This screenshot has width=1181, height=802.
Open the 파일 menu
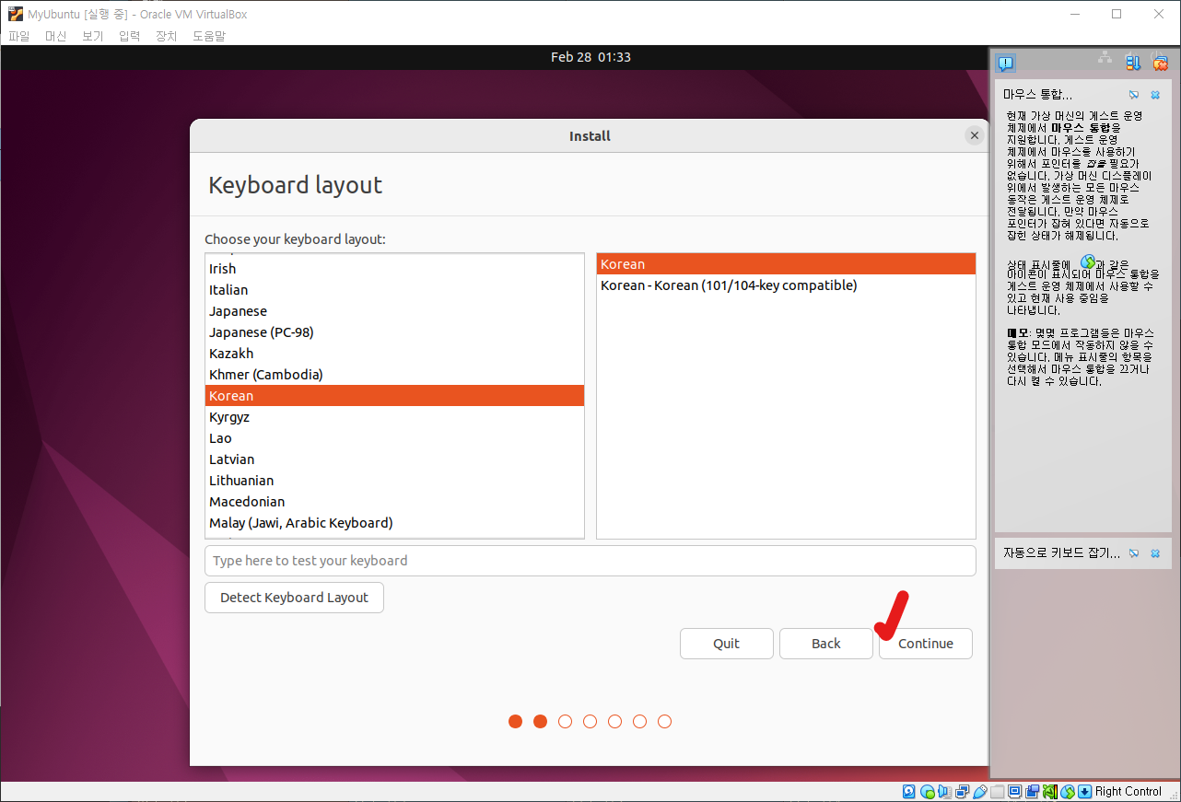click(19, 36)
